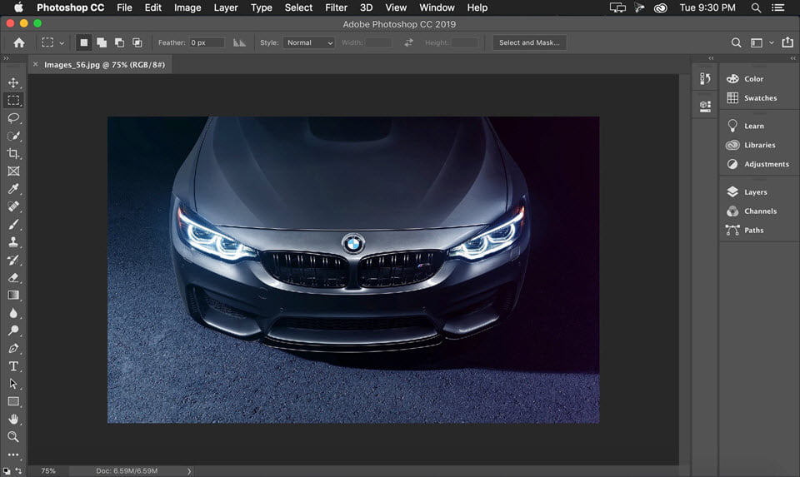Screen dimensions: 800x477
Task: Reset default foreground and background colors
Action: [x=7, y=470]
